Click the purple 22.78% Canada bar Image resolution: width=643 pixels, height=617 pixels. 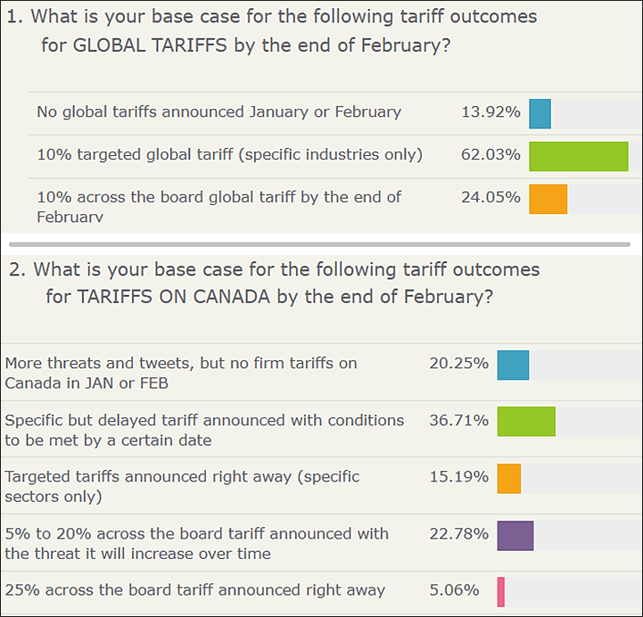pyautogui.click(x=515, y=535)
